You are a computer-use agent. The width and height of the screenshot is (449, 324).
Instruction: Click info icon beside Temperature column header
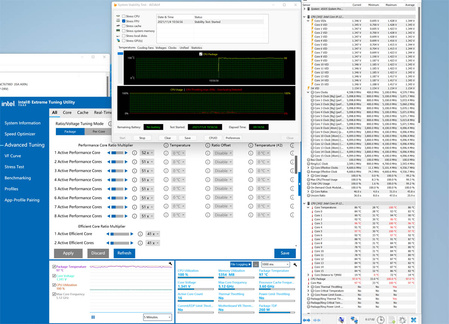[166, 145]
